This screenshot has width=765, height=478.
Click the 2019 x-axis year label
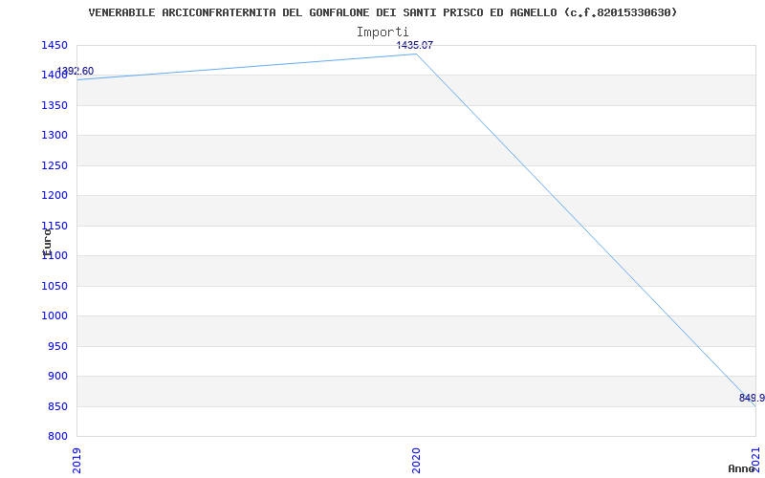pos(76,461)
